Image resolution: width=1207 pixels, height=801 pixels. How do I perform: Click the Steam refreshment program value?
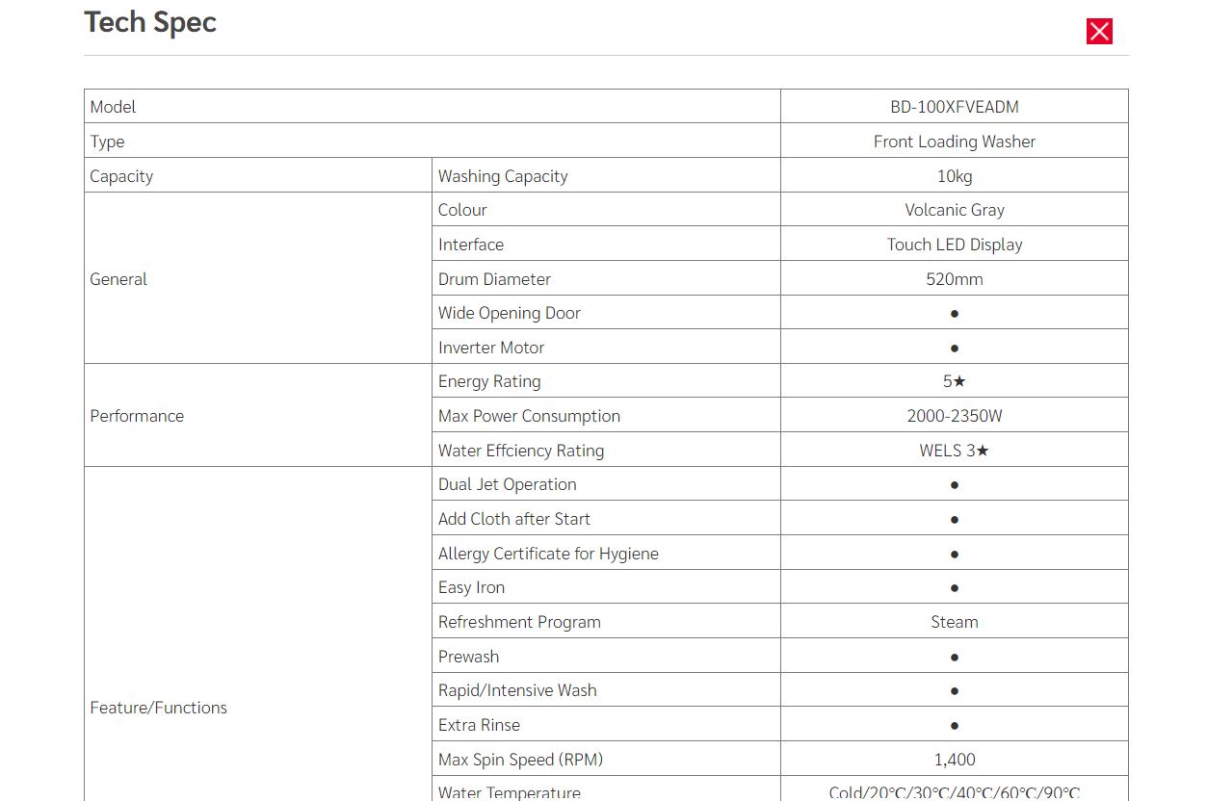(x=954, y=622)
